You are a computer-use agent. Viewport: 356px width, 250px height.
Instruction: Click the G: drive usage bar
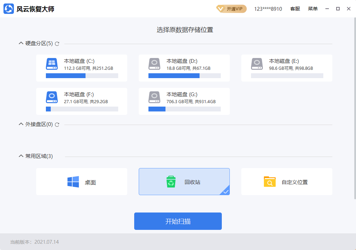pos(185,109)
